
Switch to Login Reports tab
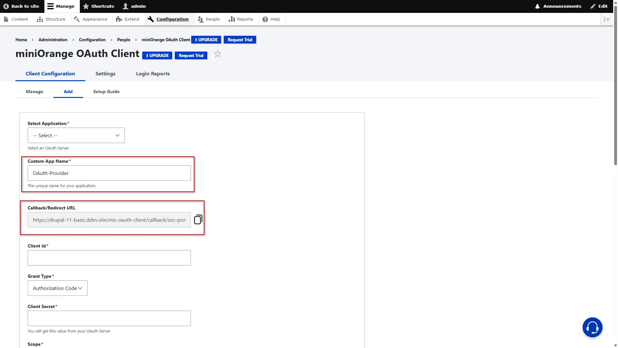click(x=153, y=73)
